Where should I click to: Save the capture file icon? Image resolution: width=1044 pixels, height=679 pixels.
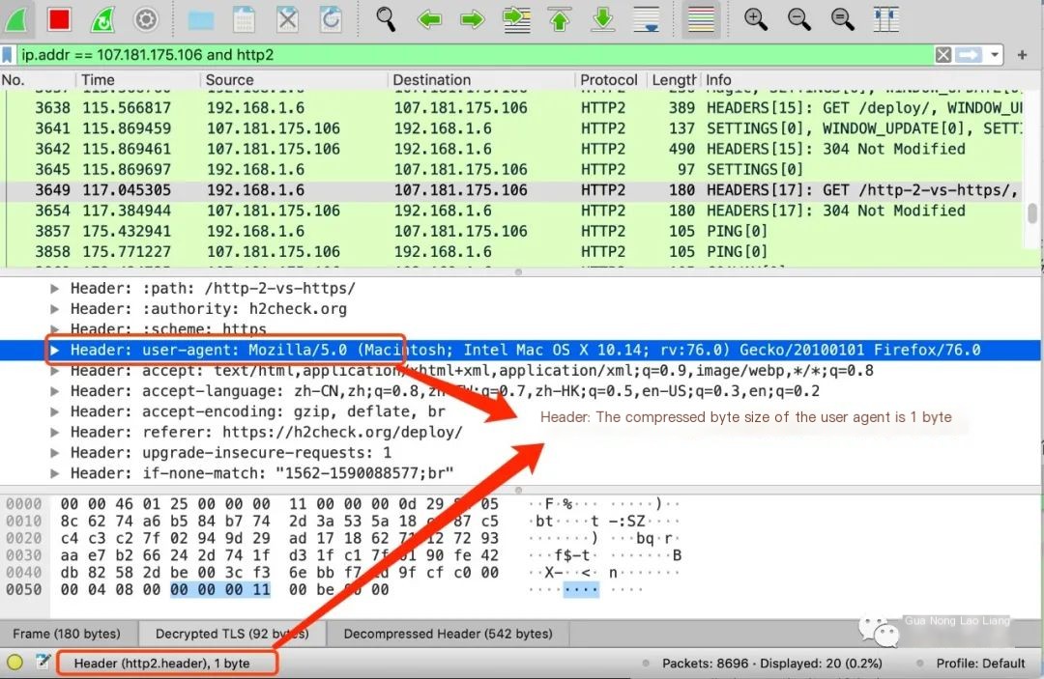click(244, 19)
